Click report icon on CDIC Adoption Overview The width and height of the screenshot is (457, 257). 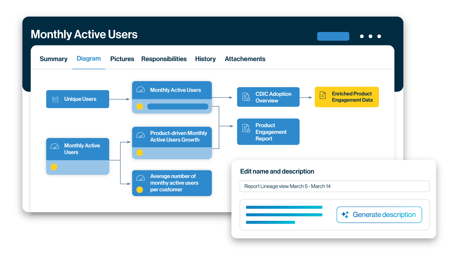coord(246,97)
